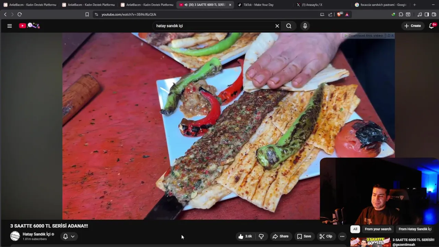Open the tab search extension icon

tap(408, 14)
